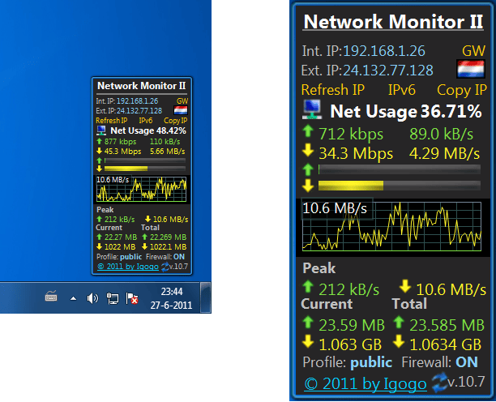
Task: Click the Net Usage 48.42% text
Action: pyautogui.click(x=148, y=130)
